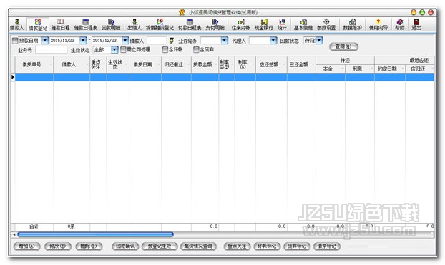Open the 统计 statistics icon
This screenshot has height=265, width=445.
282,24
